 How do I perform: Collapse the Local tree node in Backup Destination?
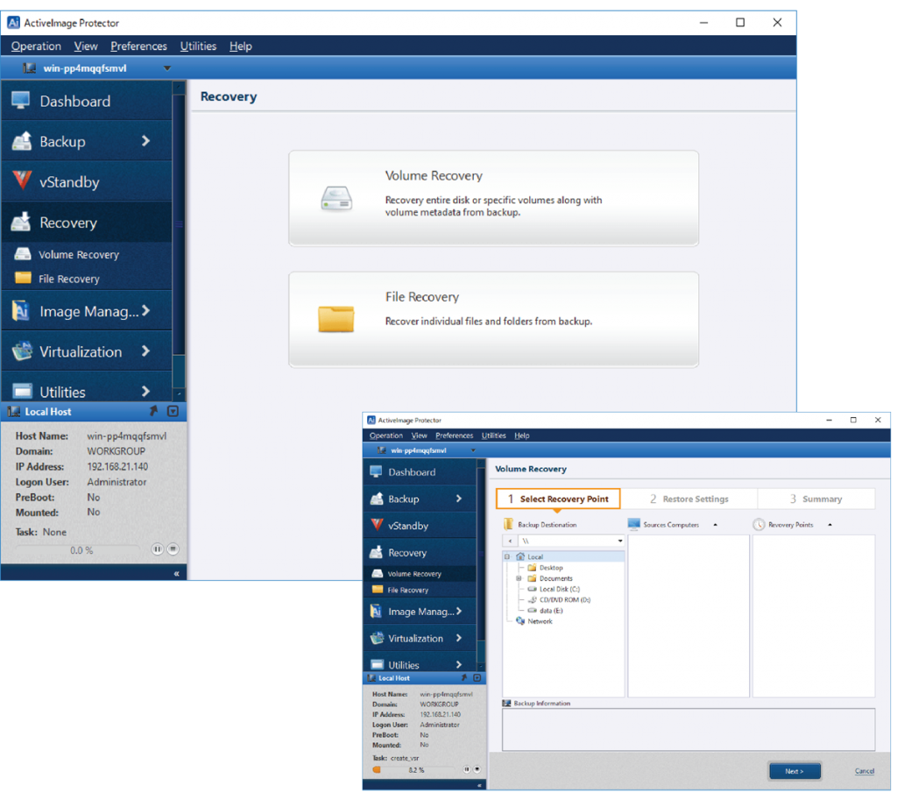(507, 556)
